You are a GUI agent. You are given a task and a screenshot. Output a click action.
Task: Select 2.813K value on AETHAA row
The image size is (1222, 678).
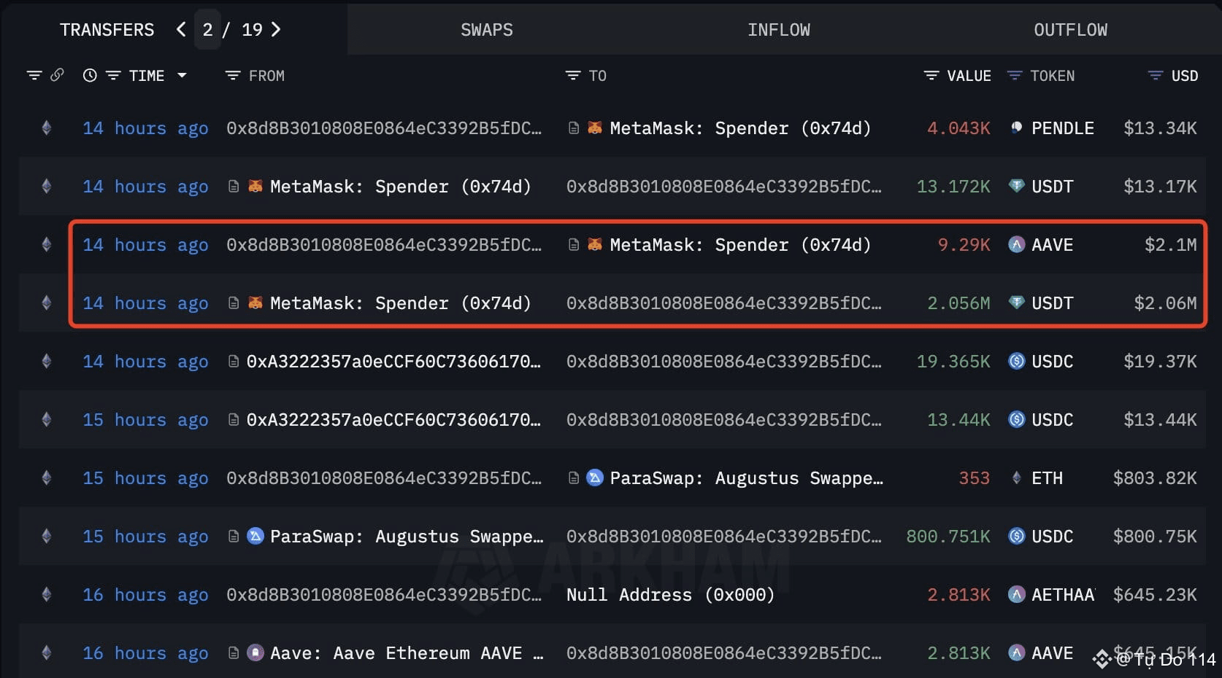click(x=958, y=595)
